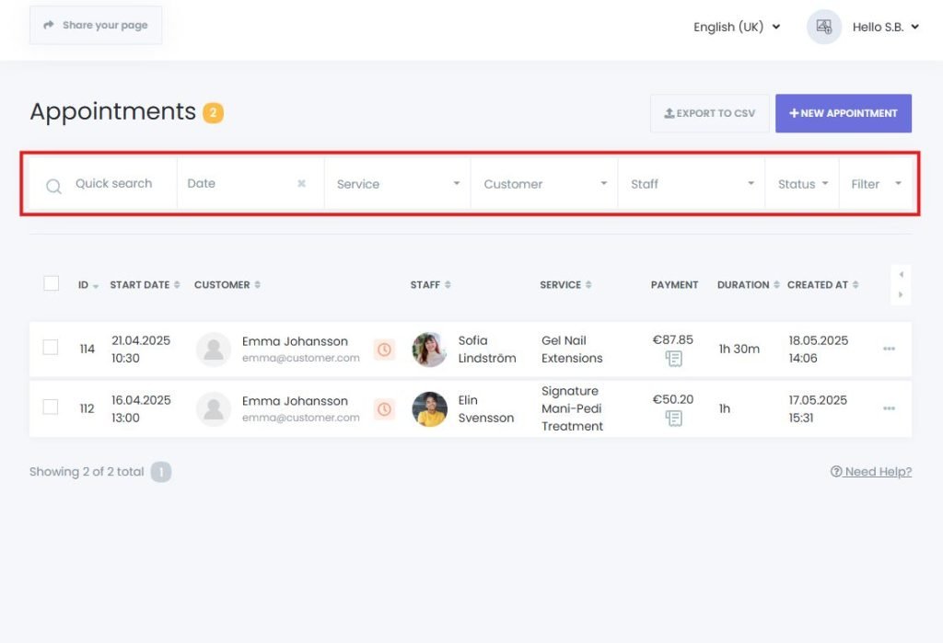Check the select-all checkbox in table header
The height and width of the screenshot is (643, 943).
[51, 283]
